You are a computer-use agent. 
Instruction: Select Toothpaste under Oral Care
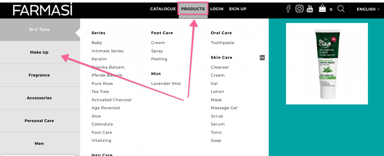click(x=222, y=43)
